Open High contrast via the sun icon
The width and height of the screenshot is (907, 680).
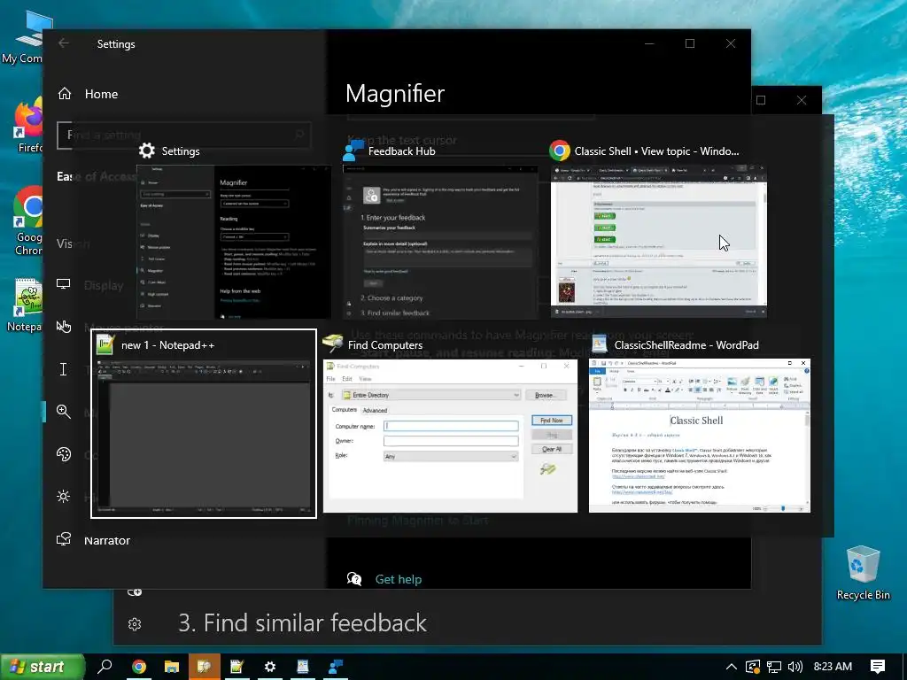click(x=64, y=496)
